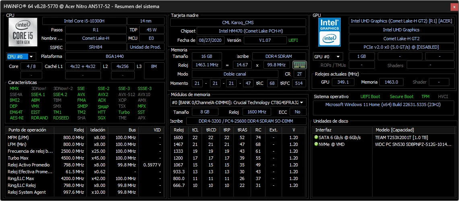Click the L1 cache 4x32 + 4x32 value
459x201 pixels.
click(83, 66)
